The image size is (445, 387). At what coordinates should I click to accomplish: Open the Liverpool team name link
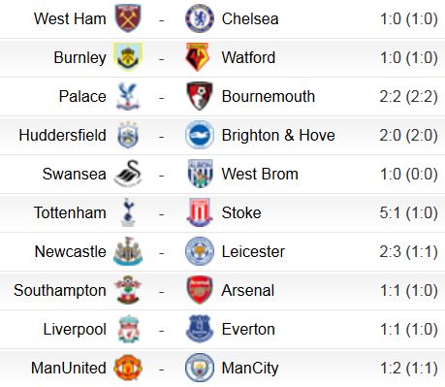tap(75, 329)
